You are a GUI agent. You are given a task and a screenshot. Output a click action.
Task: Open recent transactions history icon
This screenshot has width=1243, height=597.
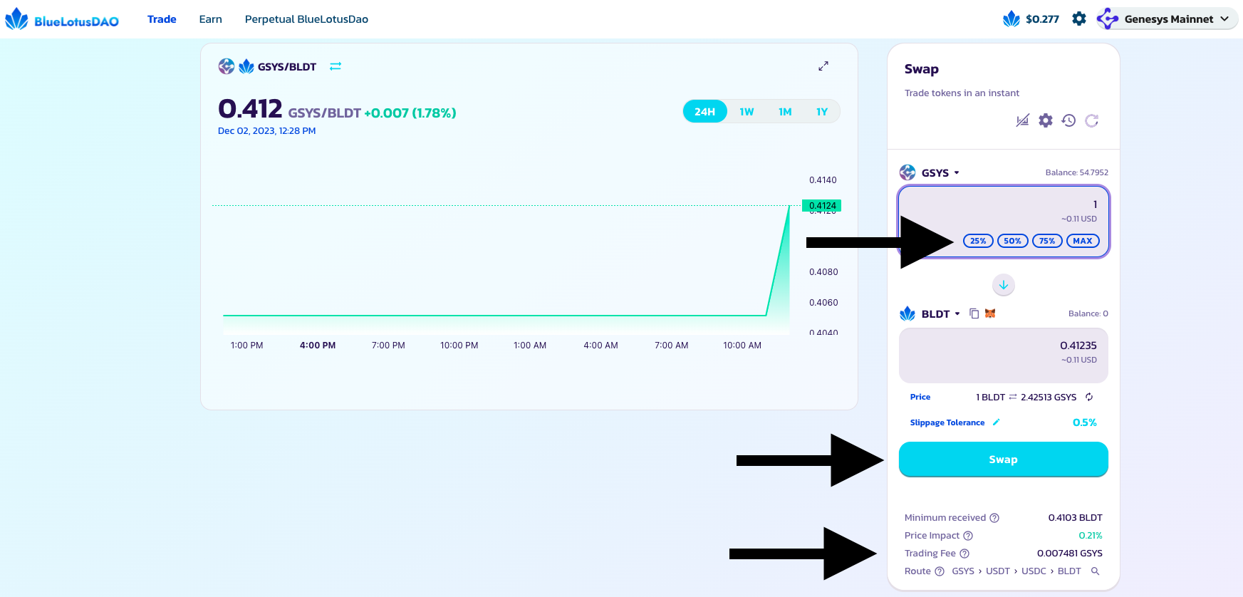coord(1068,120)
